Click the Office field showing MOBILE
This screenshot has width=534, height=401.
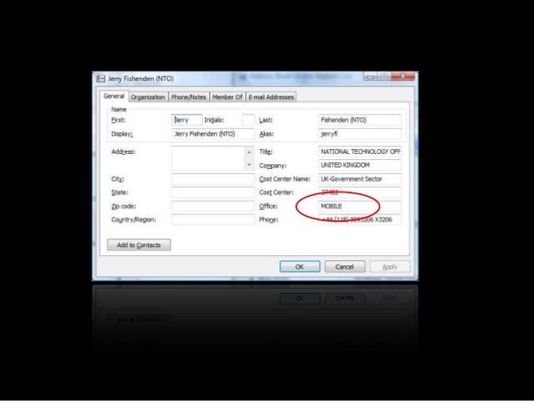click(360, 206)
